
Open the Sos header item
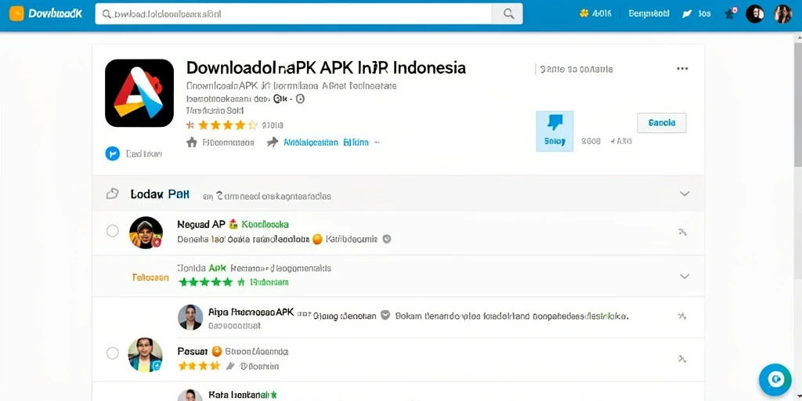[x=704, y=14]
